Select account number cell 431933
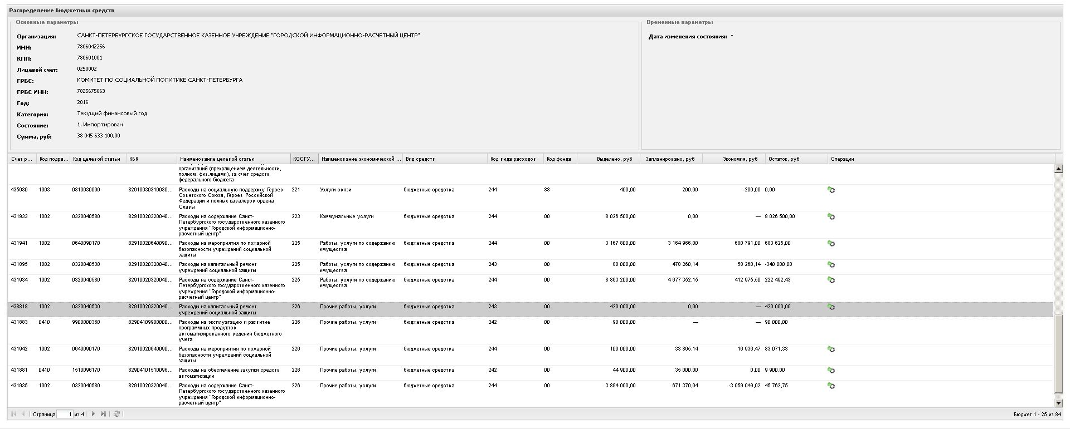The width and height of the screenshot is (1070, 429). coord(20,216)
